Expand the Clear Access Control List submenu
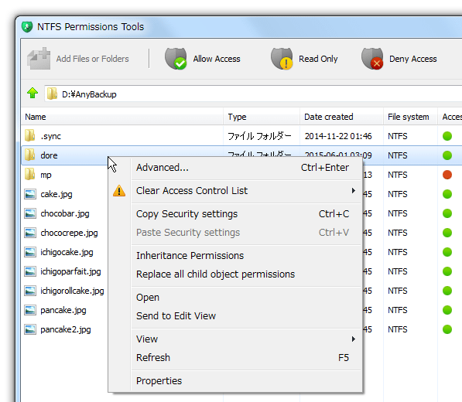This screenshot has height=402, width=462. tap(354, 191)
